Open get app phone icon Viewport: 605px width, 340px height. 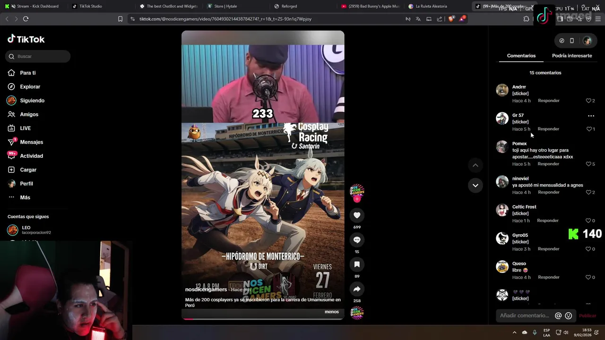click(572, 41)
